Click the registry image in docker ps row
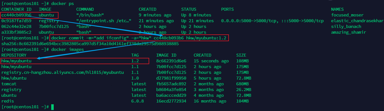The image size is (384, 111). (49, 21)
